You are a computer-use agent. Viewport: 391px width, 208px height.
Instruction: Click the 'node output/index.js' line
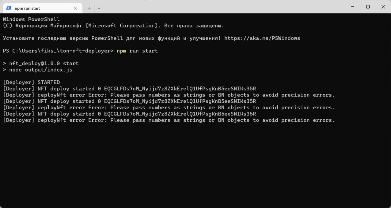(x=38, y=70)
